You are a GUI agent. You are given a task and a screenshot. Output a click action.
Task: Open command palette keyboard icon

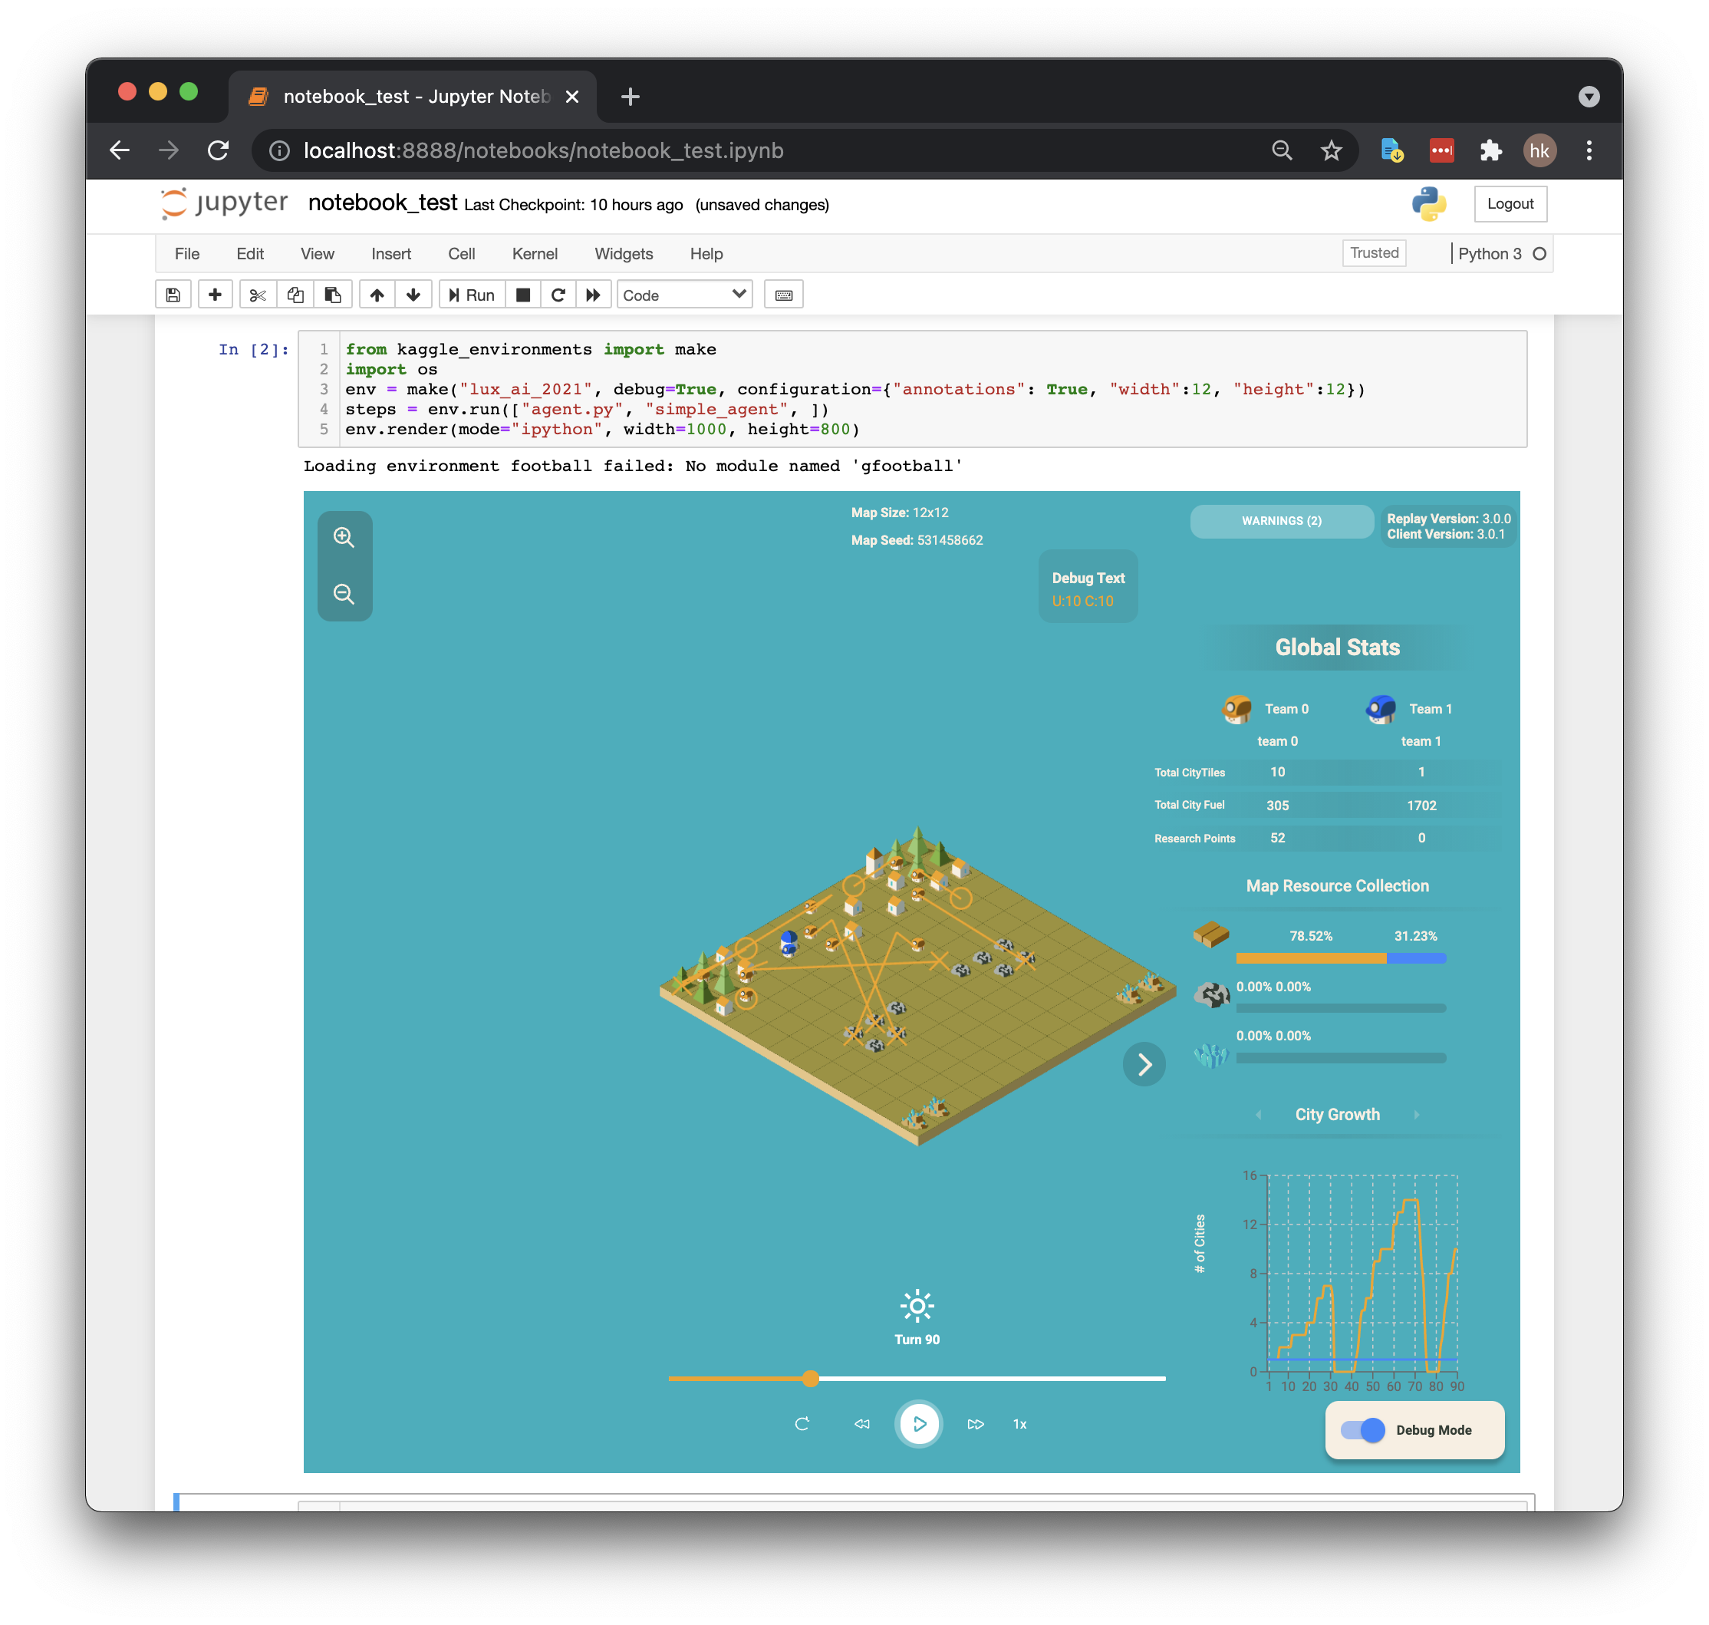(x=783, y=295)
